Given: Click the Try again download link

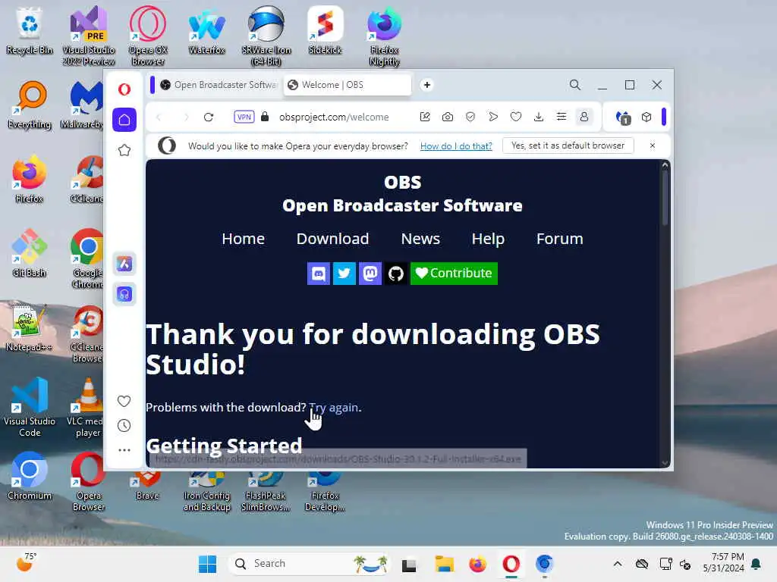Looking at the screenshot, I should click(334, 407).
